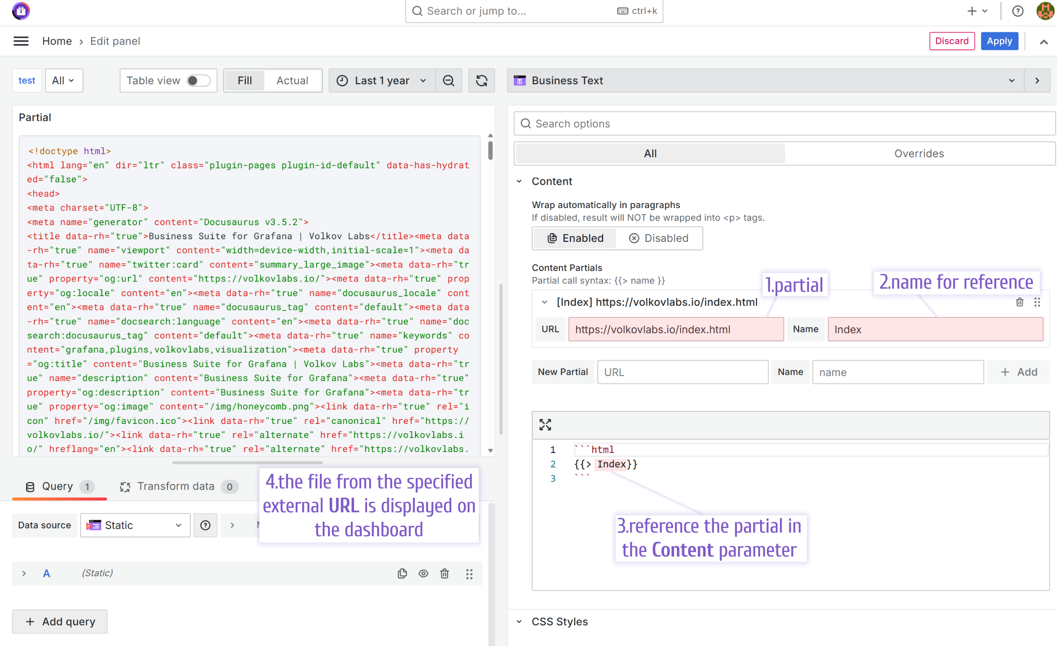Duplicate query A with copy icon

(402, 573)
